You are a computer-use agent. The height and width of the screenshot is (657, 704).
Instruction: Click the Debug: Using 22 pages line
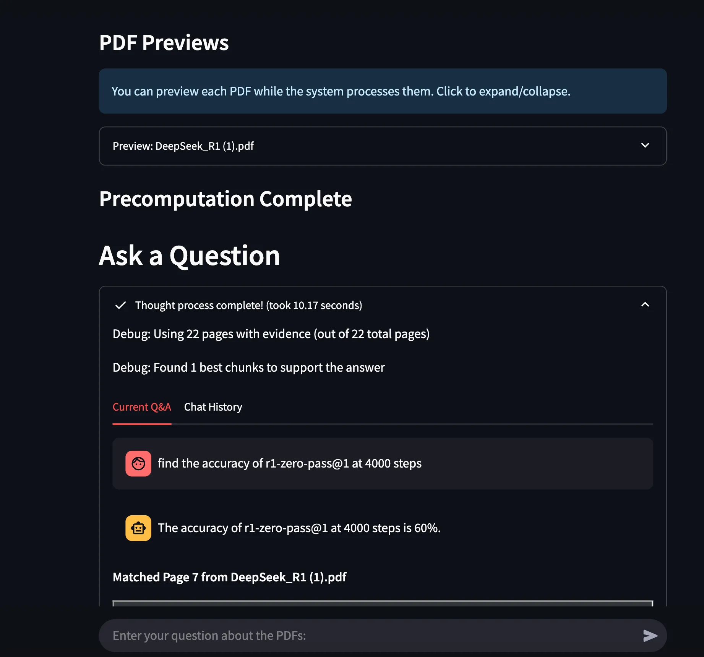(271, 334)
